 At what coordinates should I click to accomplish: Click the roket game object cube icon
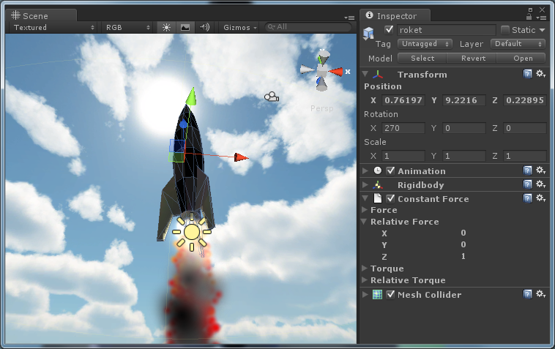368,33
